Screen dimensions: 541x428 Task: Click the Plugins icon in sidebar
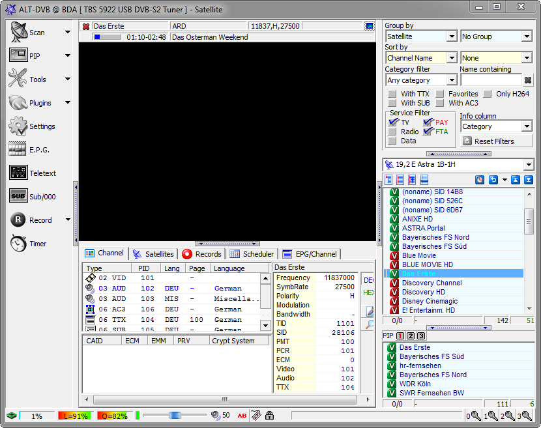click(x=18, y=102)
